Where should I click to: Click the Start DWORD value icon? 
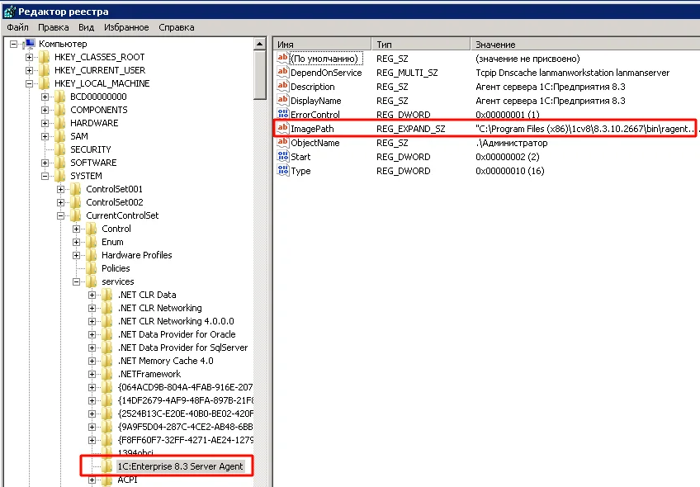pyautogui.click(x=283, y=157)
